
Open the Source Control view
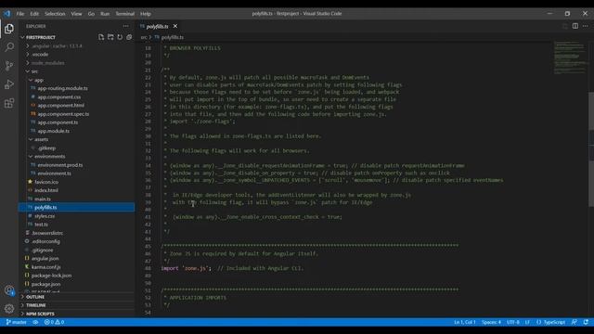coord(9,66)
